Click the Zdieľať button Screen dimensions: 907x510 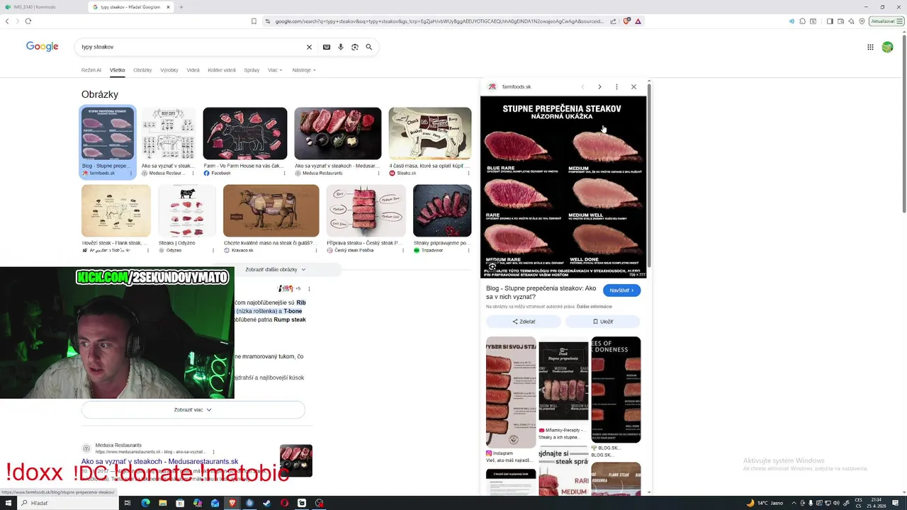point(524,322)
